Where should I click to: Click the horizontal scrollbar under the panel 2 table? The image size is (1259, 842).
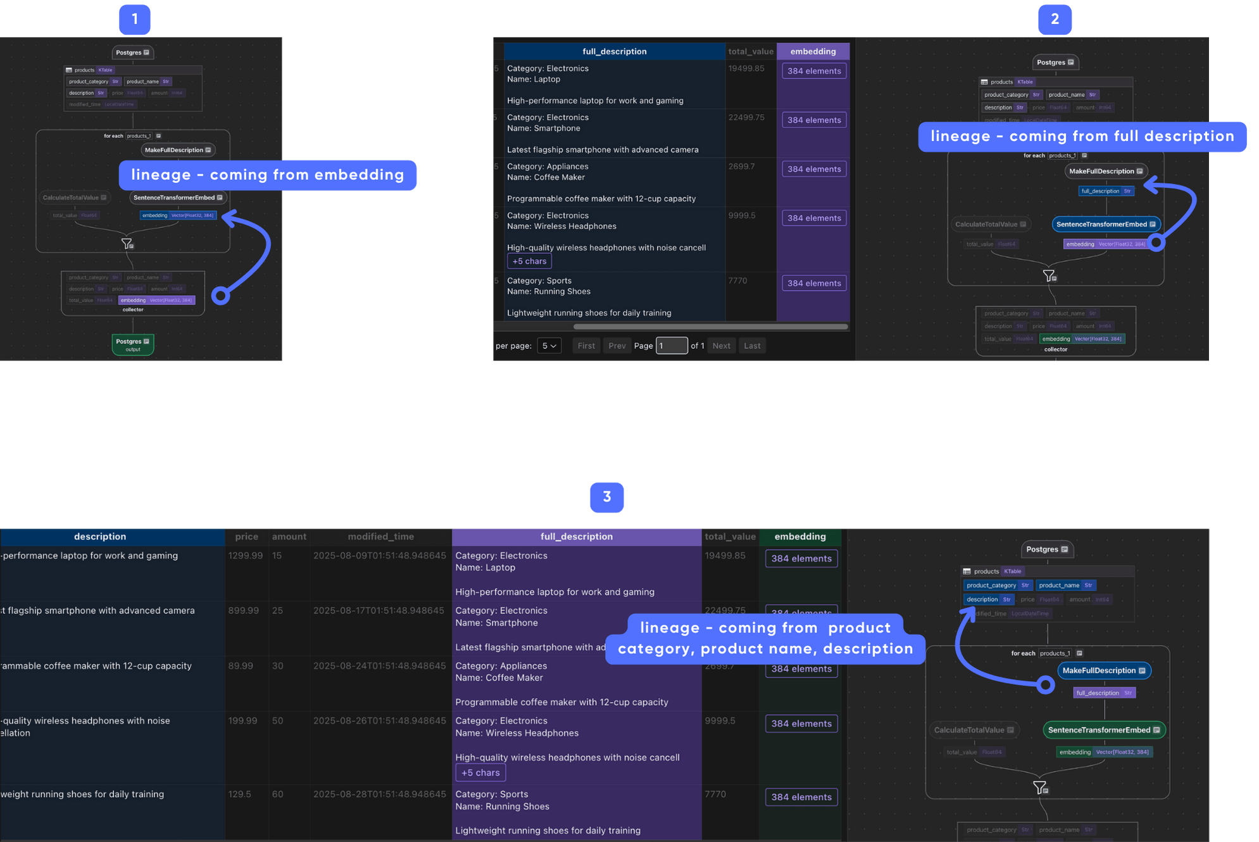(710, 327)
